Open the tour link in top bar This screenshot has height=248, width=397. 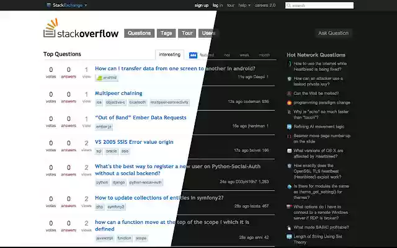(231, 6)
